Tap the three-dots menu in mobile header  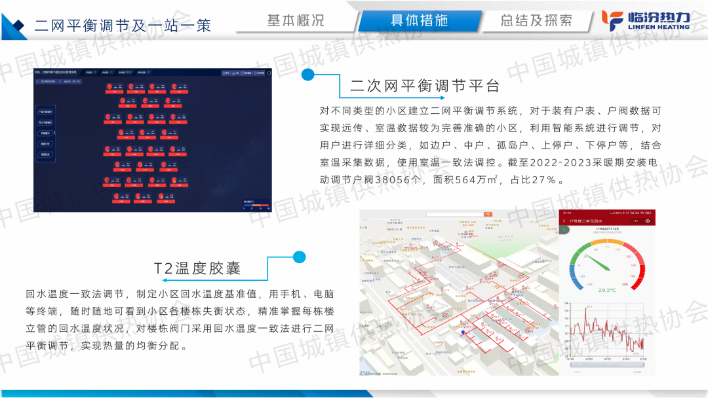(635, 221)
